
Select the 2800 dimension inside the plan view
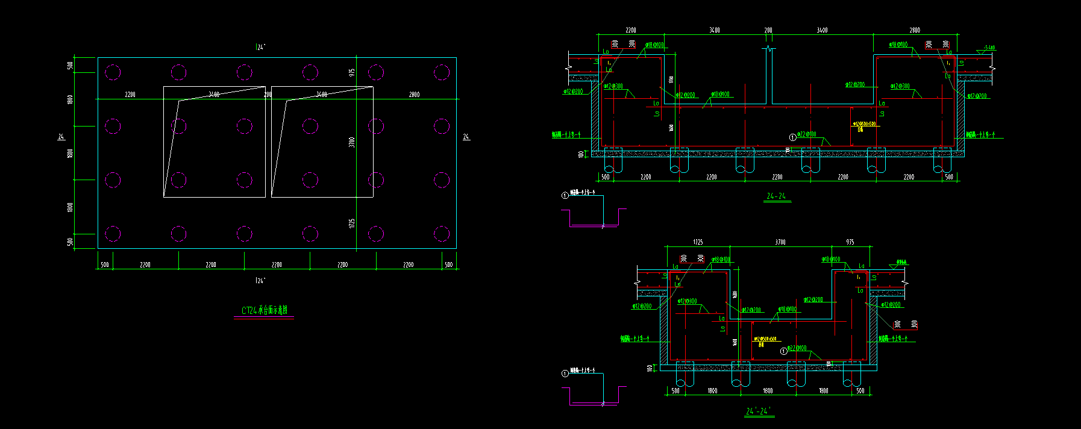(x=414, y=95)
